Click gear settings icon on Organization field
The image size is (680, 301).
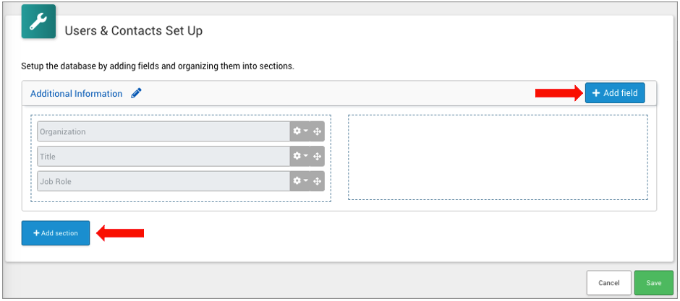coord(297,131)
